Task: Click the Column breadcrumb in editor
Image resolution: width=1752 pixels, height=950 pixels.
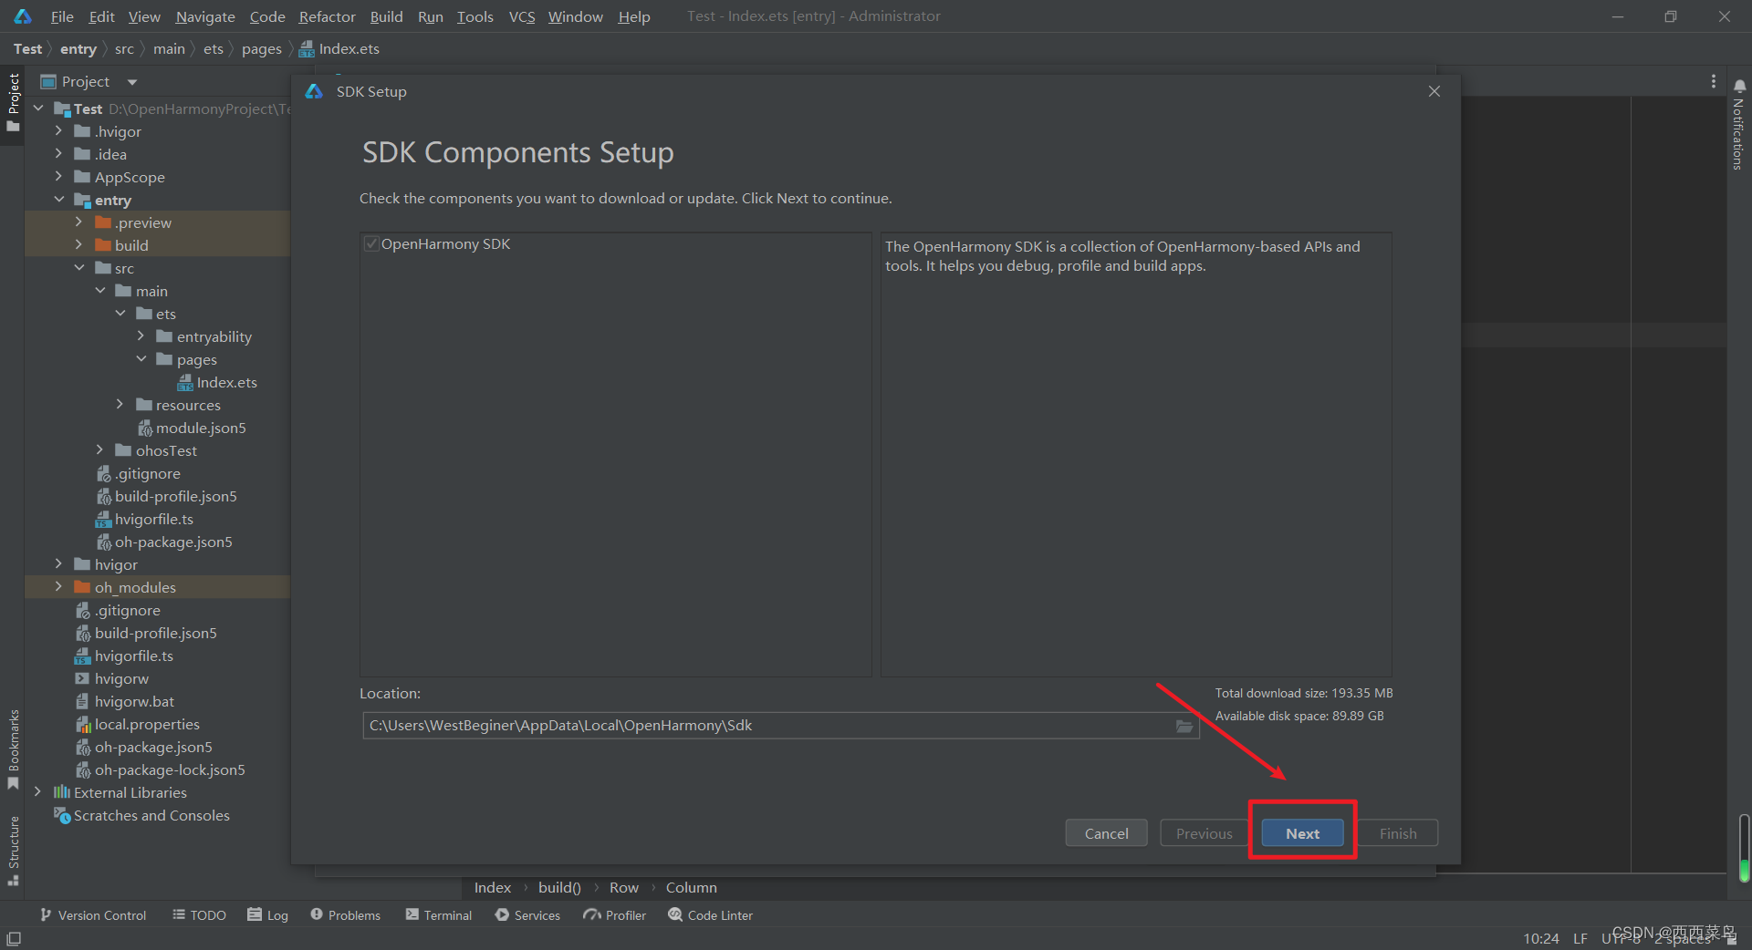Action: [691, 887]
